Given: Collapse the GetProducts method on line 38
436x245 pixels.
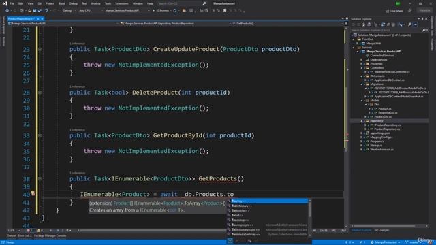Looking at the screenshot, I should [x=40, y=179].
